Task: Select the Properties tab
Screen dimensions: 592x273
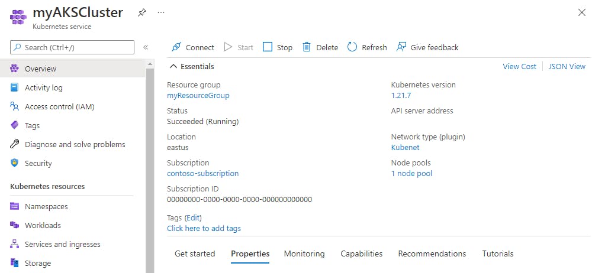Action: pyautogui.click(x=250, y=253)
